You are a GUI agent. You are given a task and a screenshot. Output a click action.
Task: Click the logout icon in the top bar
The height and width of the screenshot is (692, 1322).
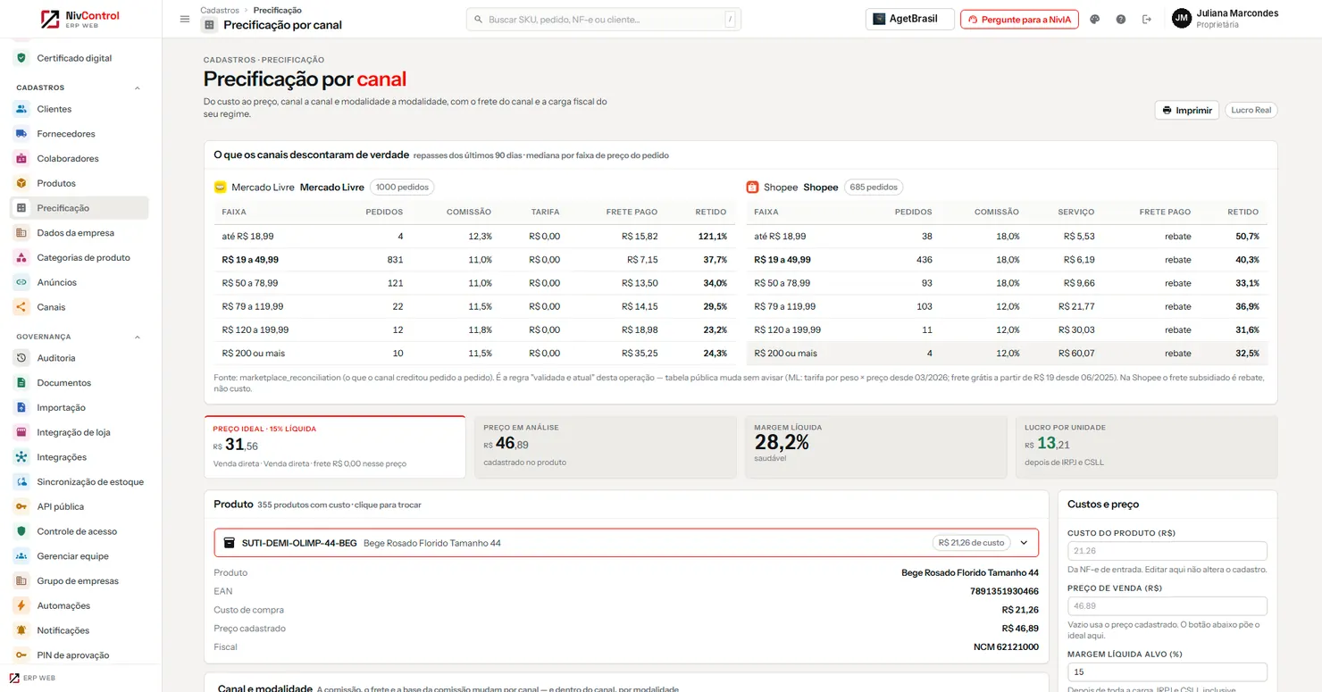point(1147,19)
